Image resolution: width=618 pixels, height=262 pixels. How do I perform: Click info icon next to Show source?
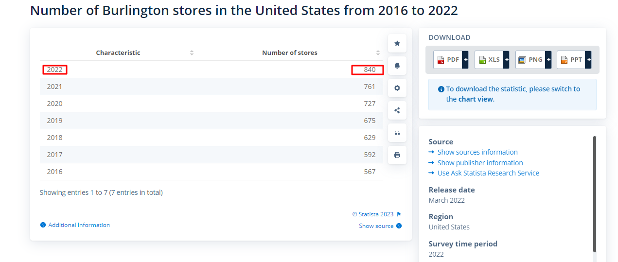point(399,226)
